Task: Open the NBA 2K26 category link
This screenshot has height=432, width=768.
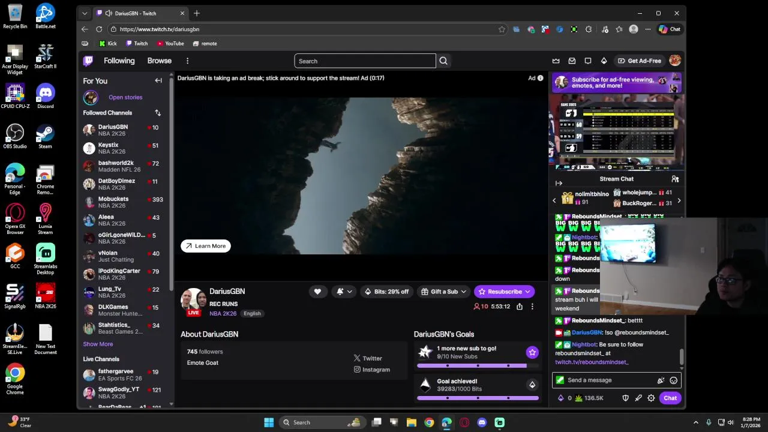Action: coord(223,313)
